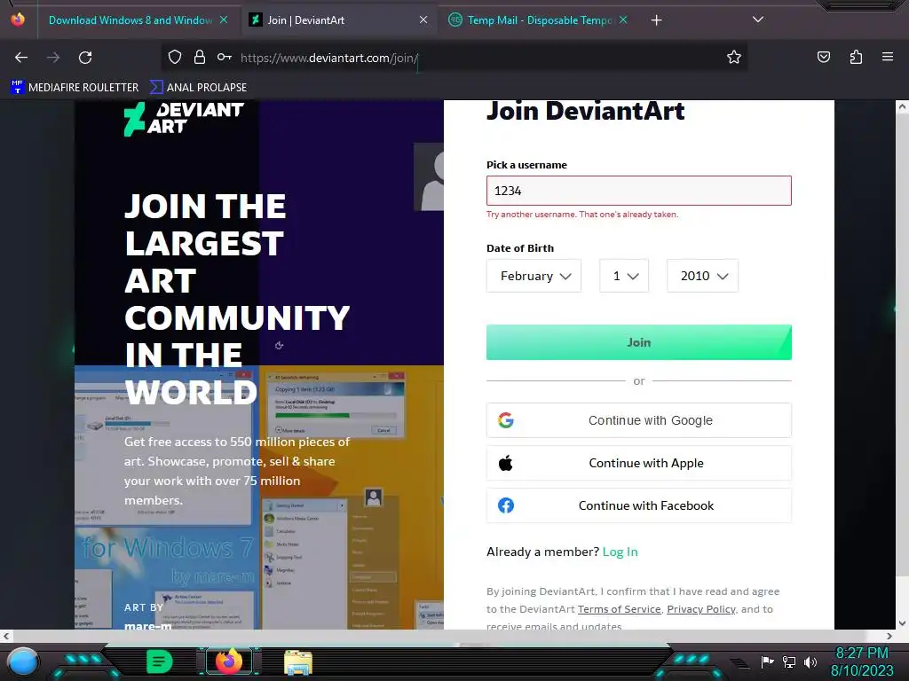Expand the birth year dropdown
The height and width of the screenshot is (681, 909).
click(x=702, y=276)
